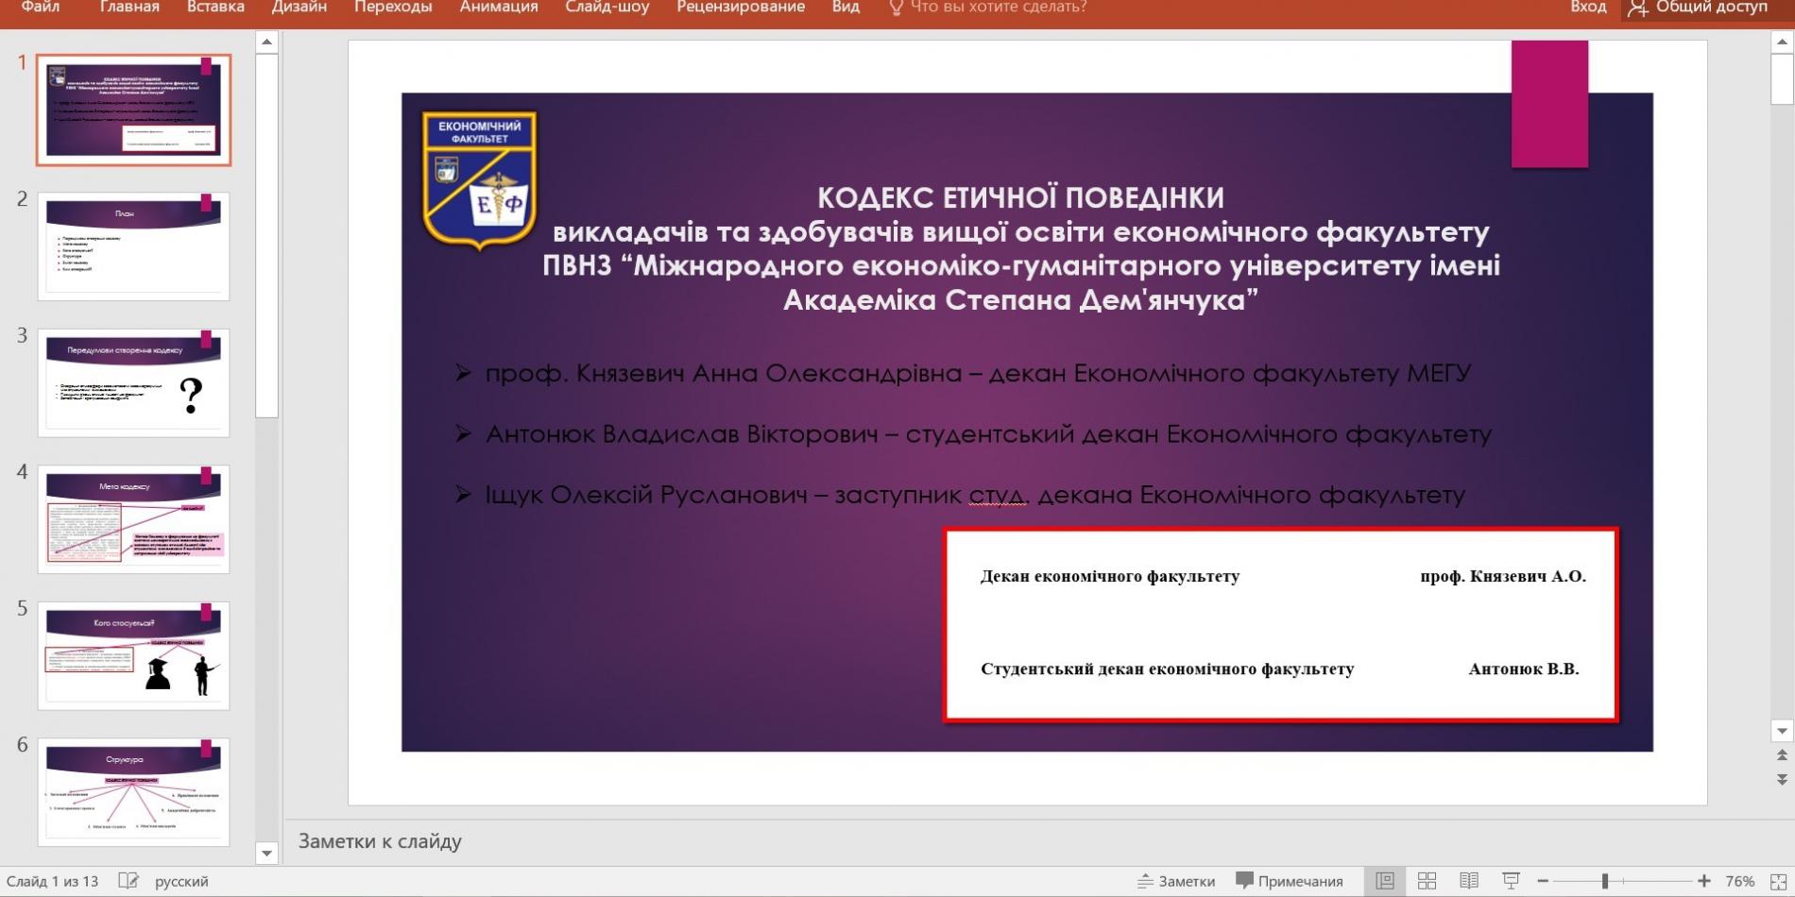Select slide 2 'План' thumbnail
1795x897 pixels.
tap(133, 246)
